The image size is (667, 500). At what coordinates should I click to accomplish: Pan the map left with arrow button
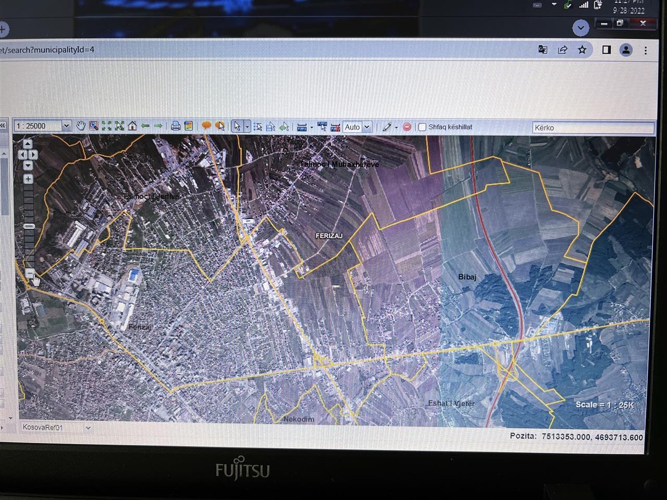pos(22,155)
